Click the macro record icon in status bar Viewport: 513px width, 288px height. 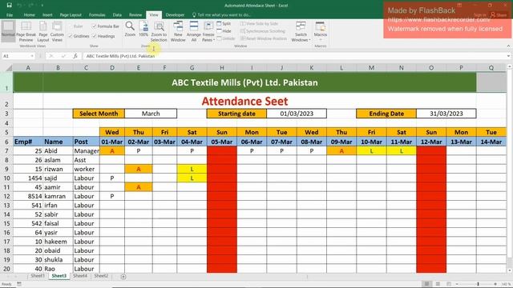[x=19, y=284]
